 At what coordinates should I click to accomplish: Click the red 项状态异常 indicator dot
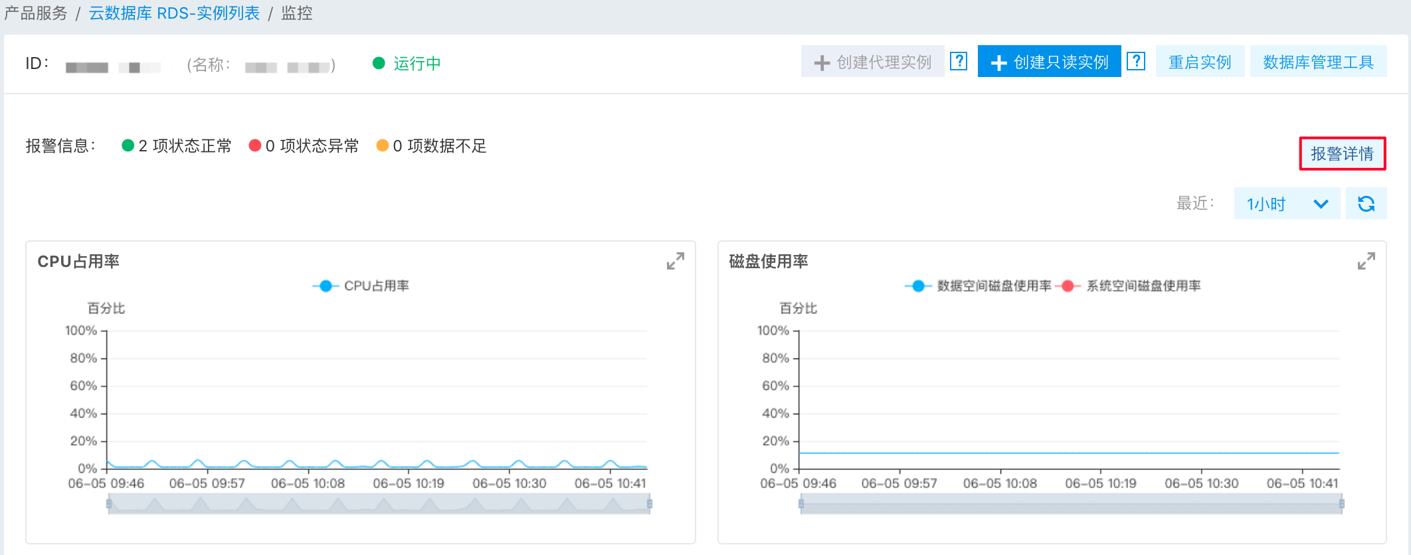[x=254, y=145]
